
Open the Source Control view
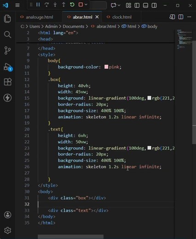(x=7, y=51)
